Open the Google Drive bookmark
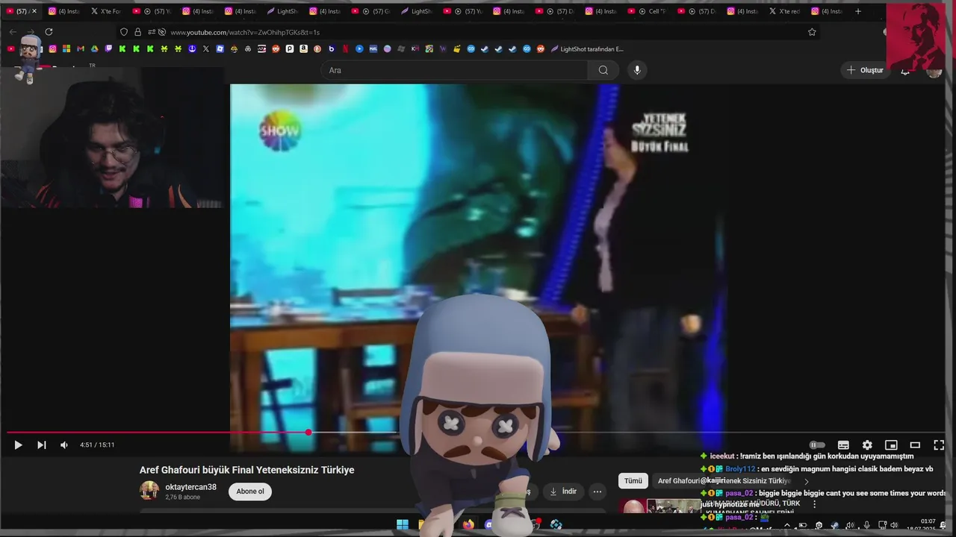This screenshot has height=537, width=956. tap(94, 49)
